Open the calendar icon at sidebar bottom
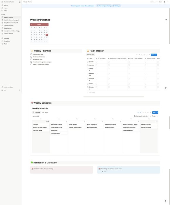Screen dimensions: 170x205 pos(2,90)
